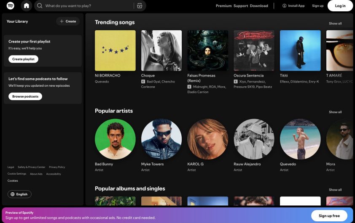The width and height of the screenshot is (355, 223).
Task: Click the Download link in top bar
Action: (259, 6)
